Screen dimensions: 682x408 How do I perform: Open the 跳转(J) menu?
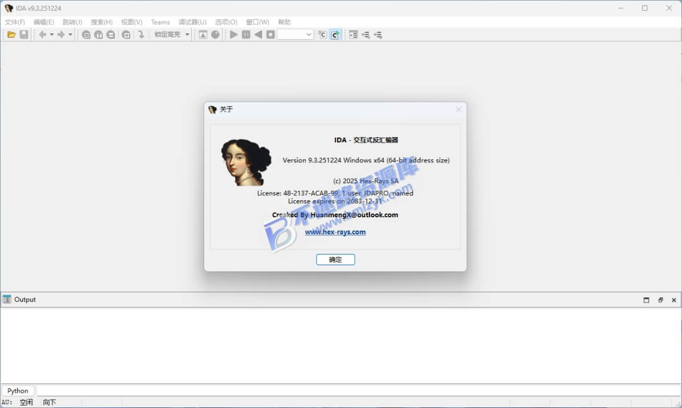72,22
